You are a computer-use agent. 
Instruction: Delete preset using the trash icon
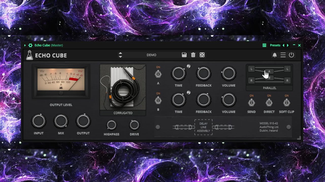(193, 55)
